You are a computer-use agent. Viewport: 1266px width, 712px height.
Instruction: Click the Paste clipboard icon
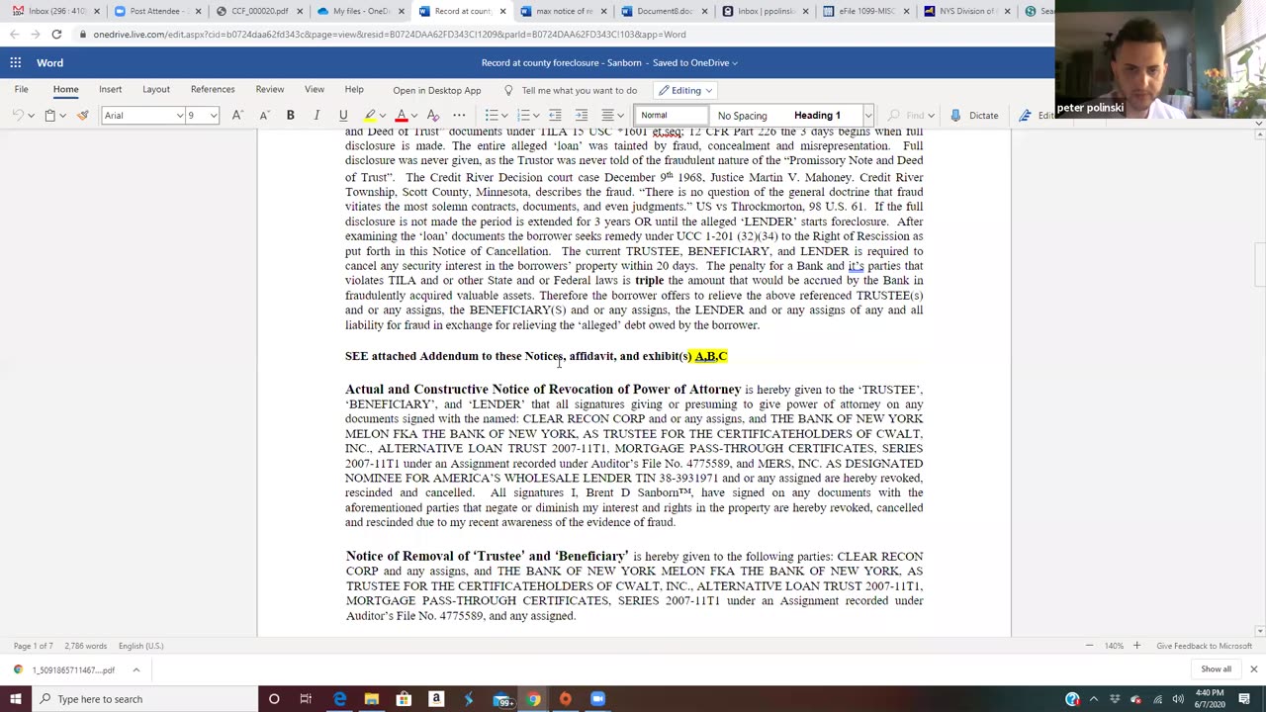(49, 116)
